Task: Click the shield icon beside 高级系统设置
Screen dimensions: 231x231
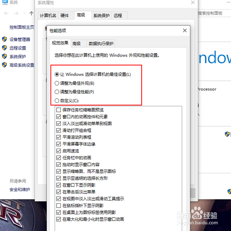Action: coord(4,65)
